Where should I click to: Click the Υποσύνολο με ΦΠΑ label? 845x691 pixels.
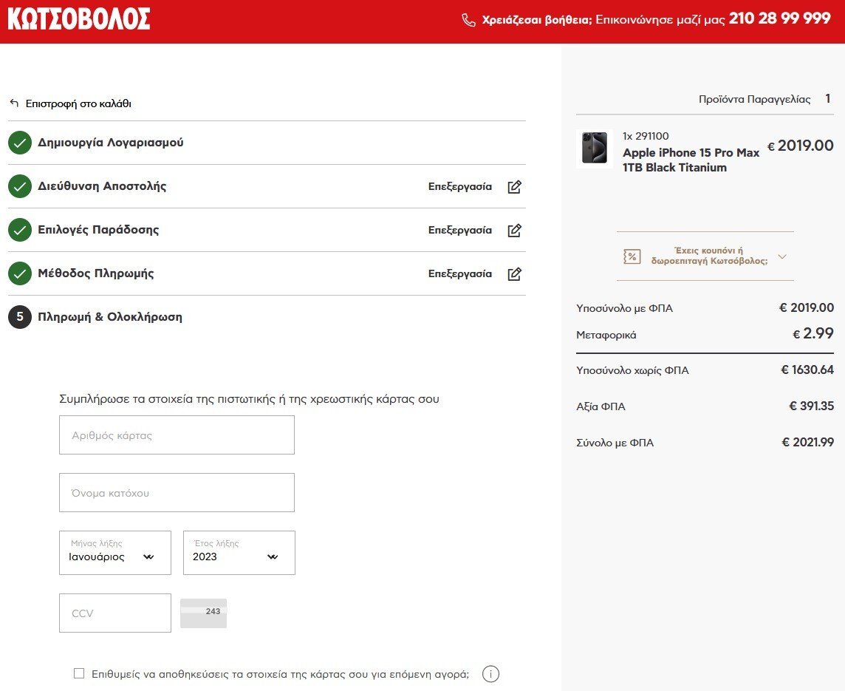(625, 308)
